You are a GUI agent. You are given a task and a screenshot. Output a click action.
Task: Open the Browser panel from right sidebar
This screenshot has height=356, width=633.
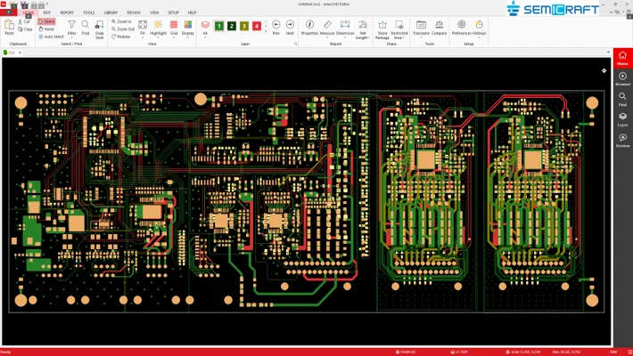622,79
